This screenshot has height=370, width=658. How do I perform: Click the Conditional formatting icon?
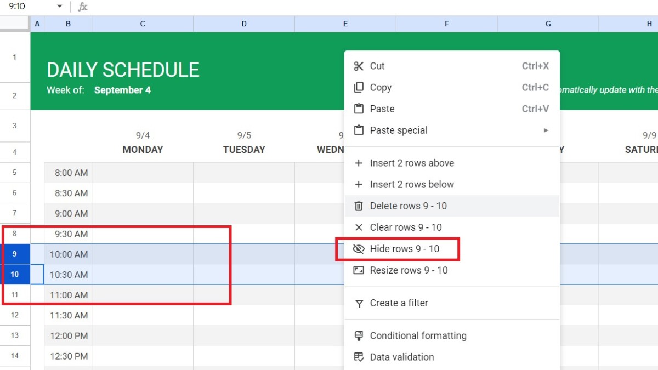[x=359, y=335]
